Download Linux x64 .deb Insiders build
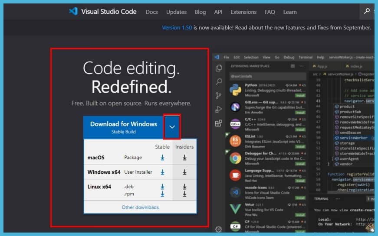This screenshot has width=378, height=236. [x=184, y=187]
